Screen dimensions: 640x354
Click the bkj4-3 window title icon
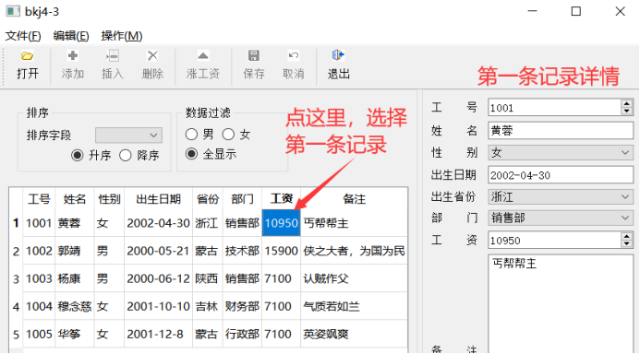13,11
